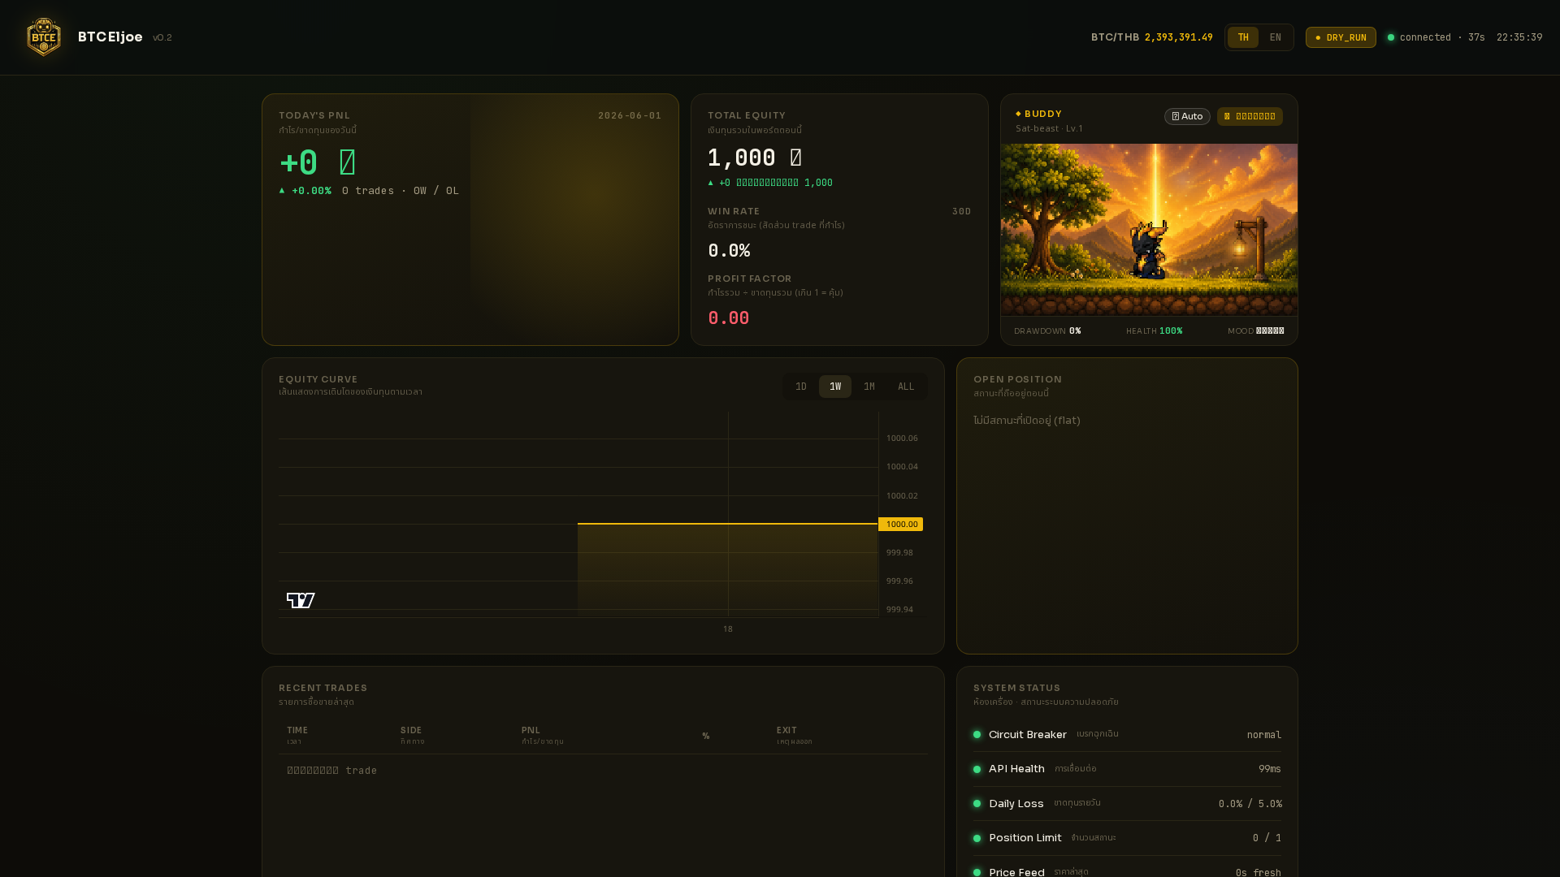Click the SYSTEM STATUS heading
1560x877 pixels.
[x=1017, y=688]
